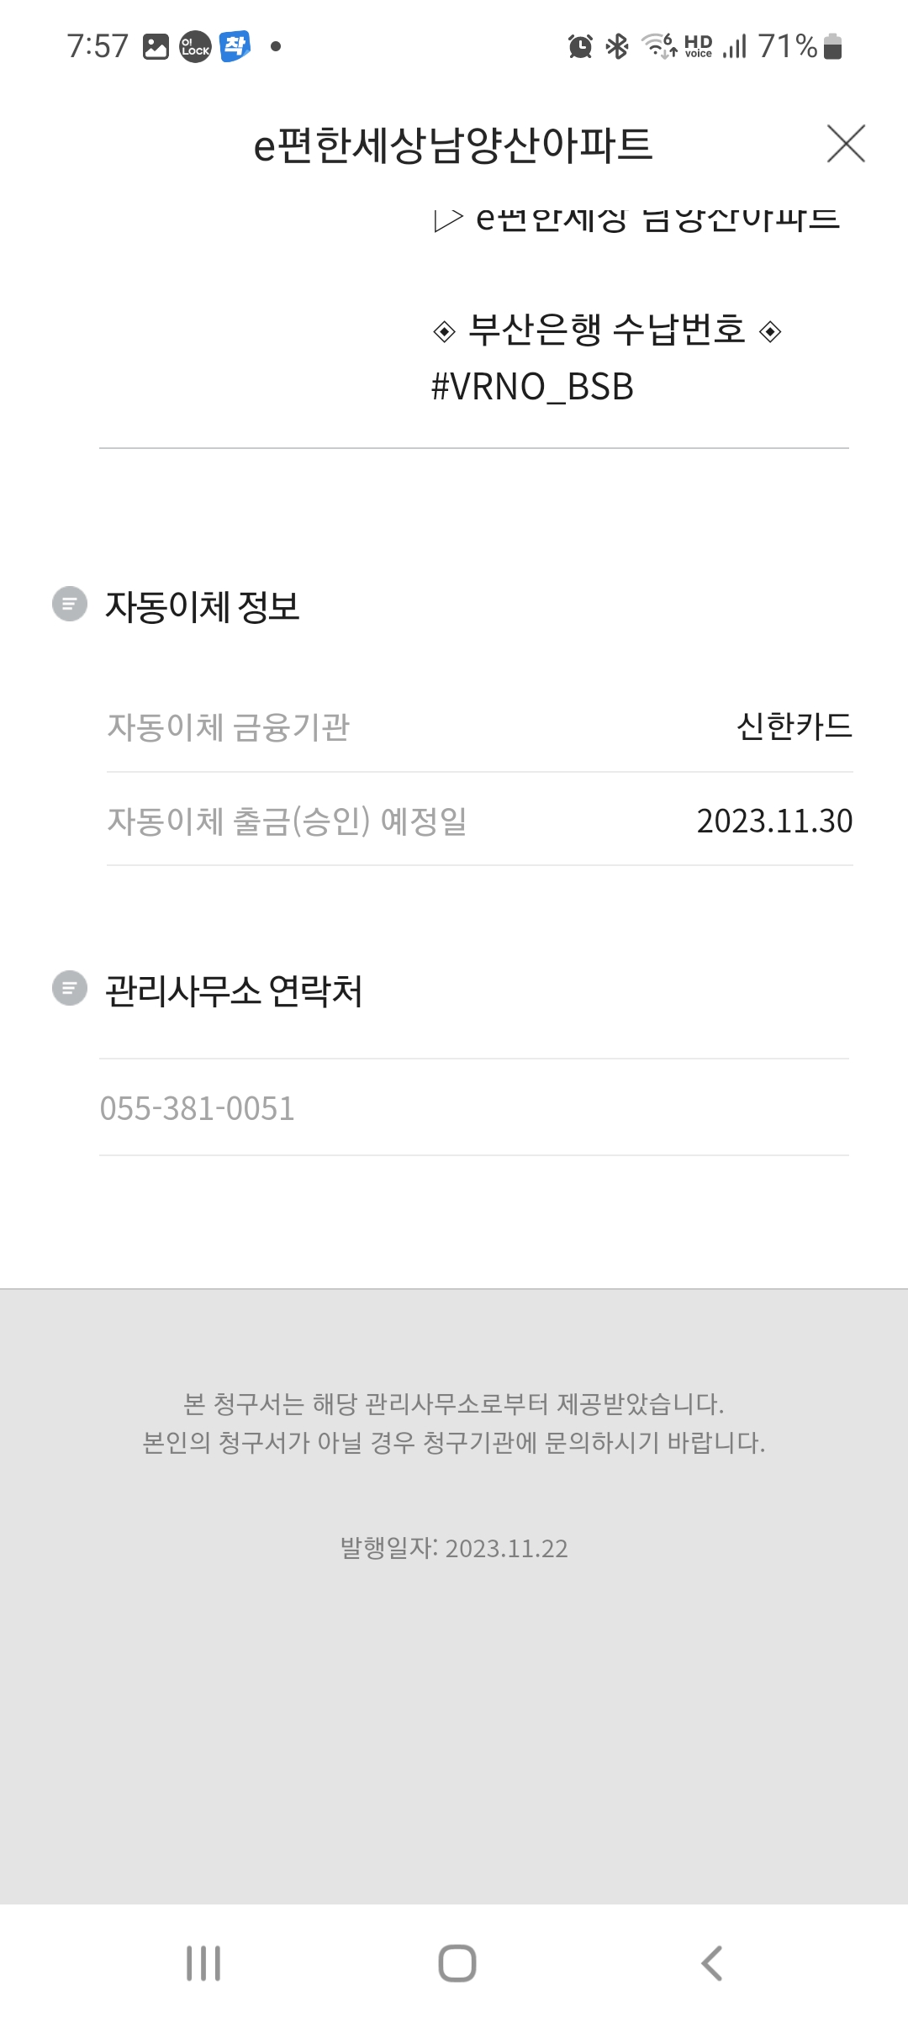
Task: Call management office number 055-381-0051
Action: 198,1108
